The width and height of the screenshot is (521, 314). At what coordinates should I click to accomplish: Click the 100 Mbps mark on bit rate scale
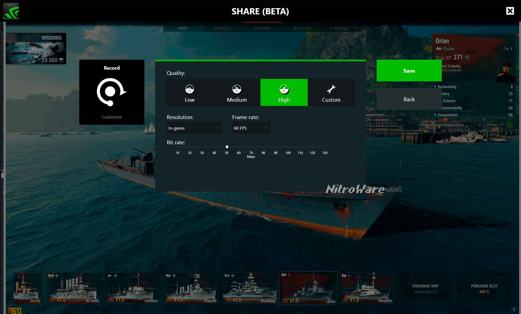click(x=288, y=153)
